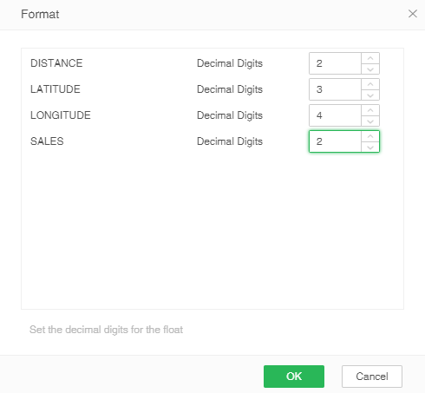Image resolution: width=425 pixels, height=393 pixels.
Task: Decrease SALES decimal digits with down arrow
Action: [370, 147]
